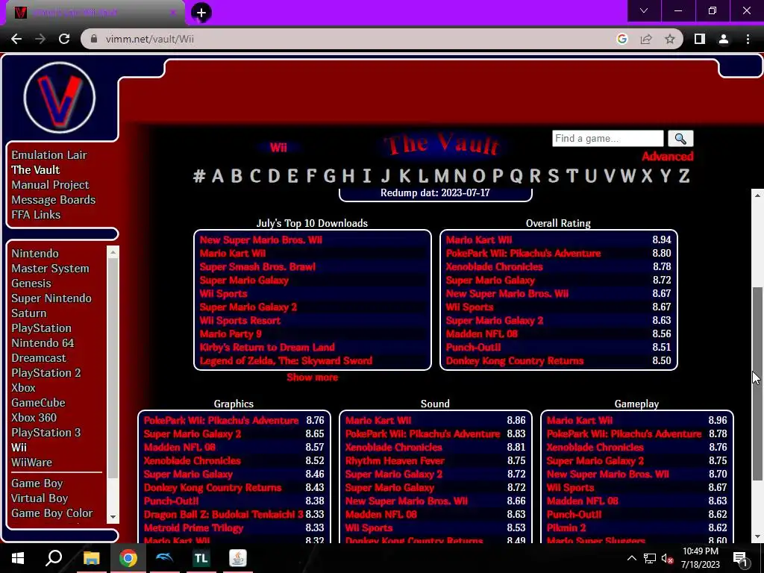Select Xbox 360 in the system list
Viewport: 764px width, 573px height.
pyautogui.click(x=34, y=418)
